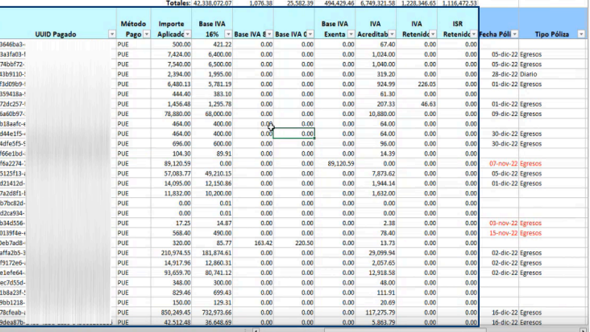Viewport: 590px width, 332px height.
Task: Select Importe Aplicado cell 850,249.45
Action: tap(171, 313)
